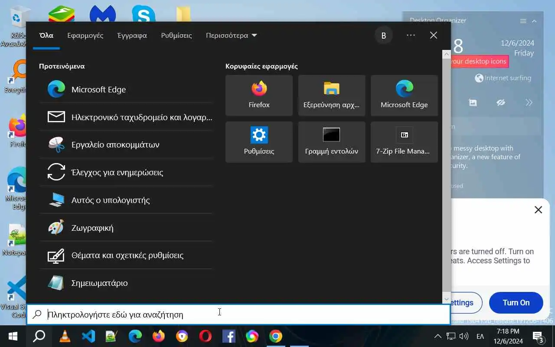Image resolution: width=555 pixels, height=347 pixels.
Task: Show hidden system tray icons
Action: tap(438, 336)
